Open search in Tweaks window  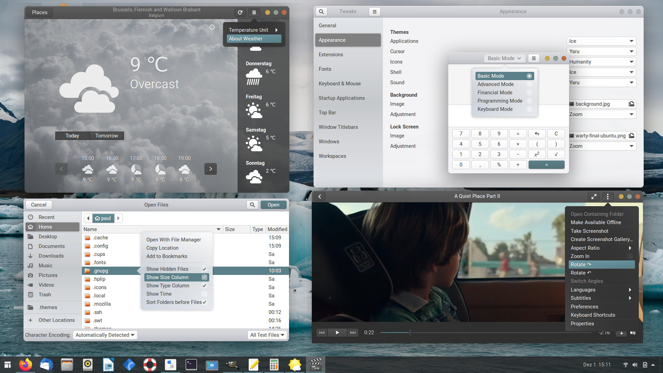point(321,11)
